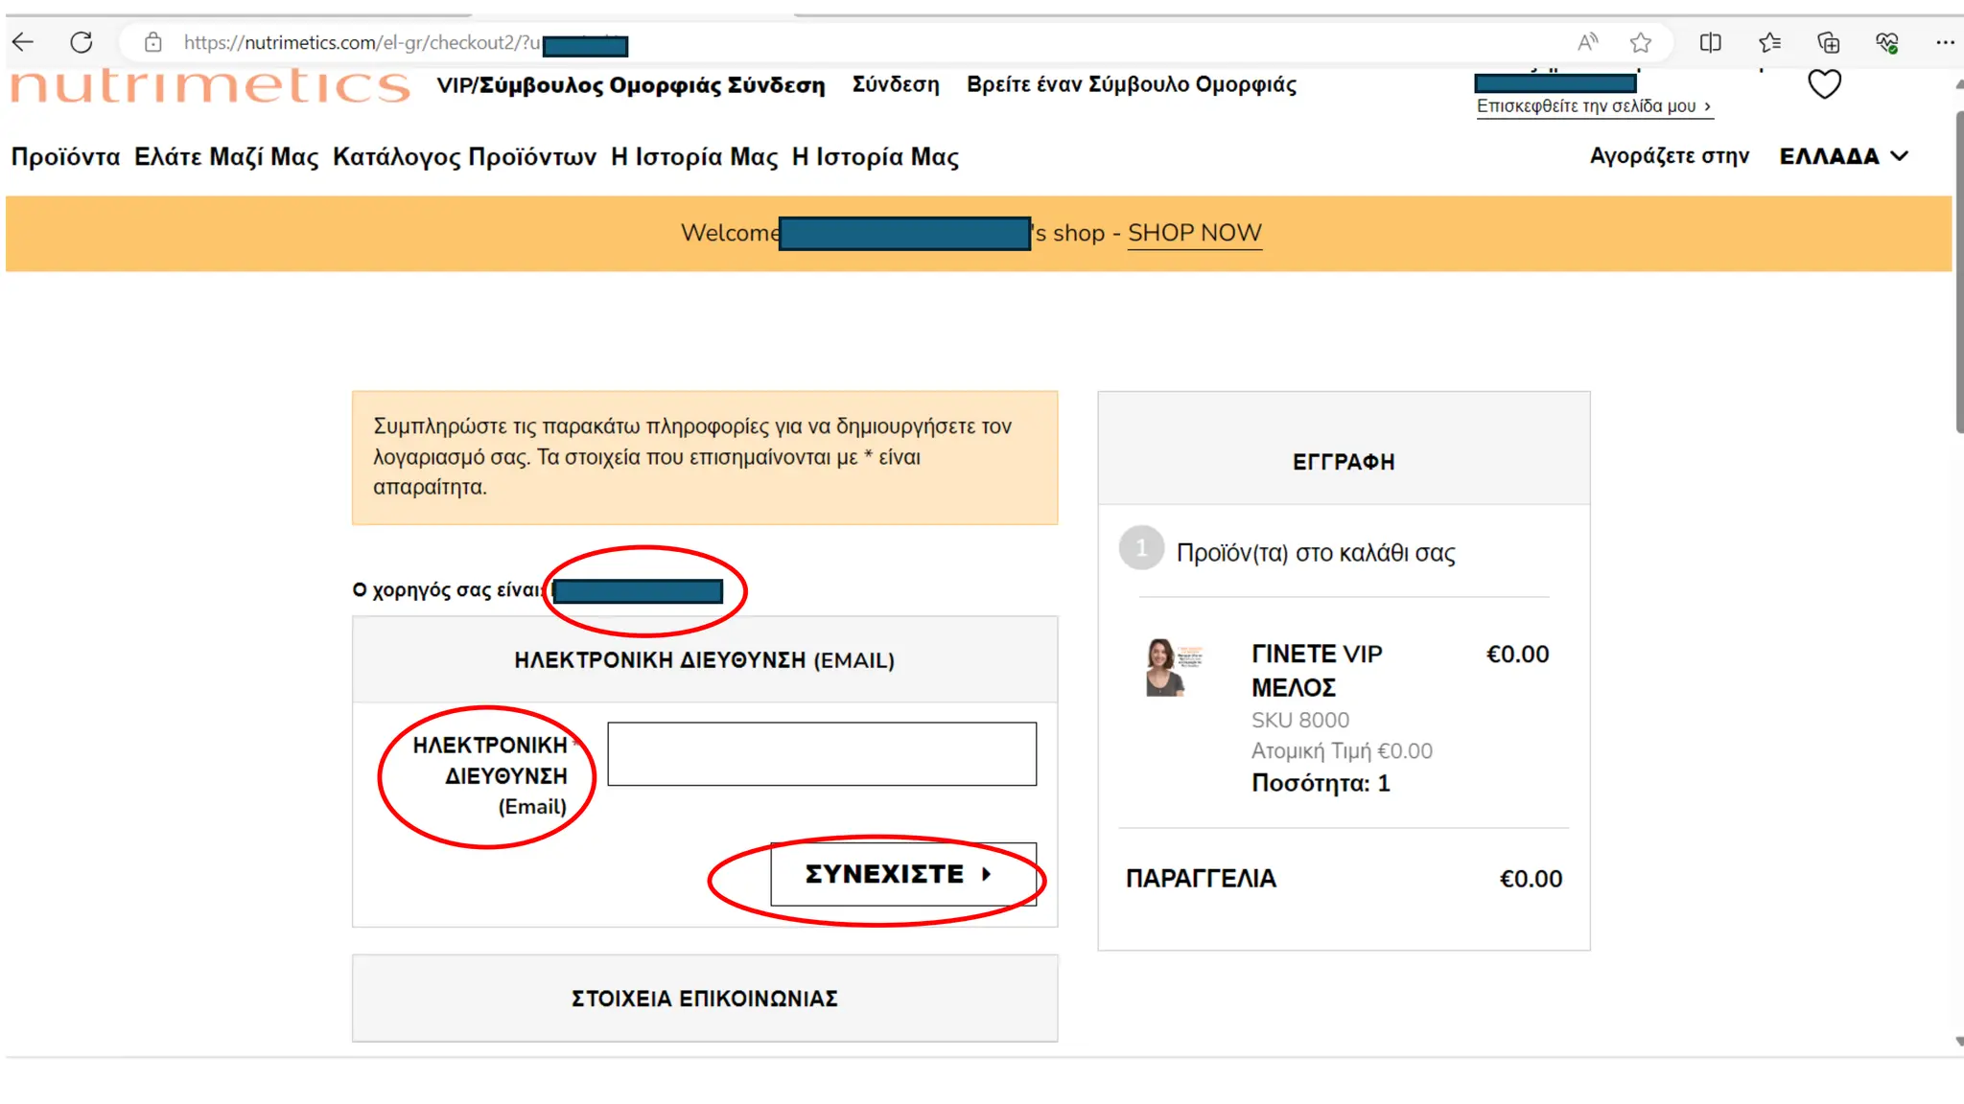Screen dimensions: 1964x1104
Task: Follow Επισκεφθείτε την σελίδα μου link
Action: [x=1594, y=106]
